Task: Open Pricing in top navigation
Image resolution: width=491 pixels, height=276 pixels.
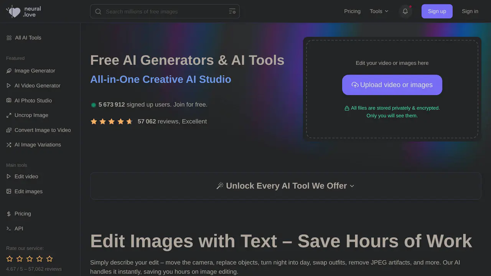Action: pyautogui.click(x=352, y=11)
